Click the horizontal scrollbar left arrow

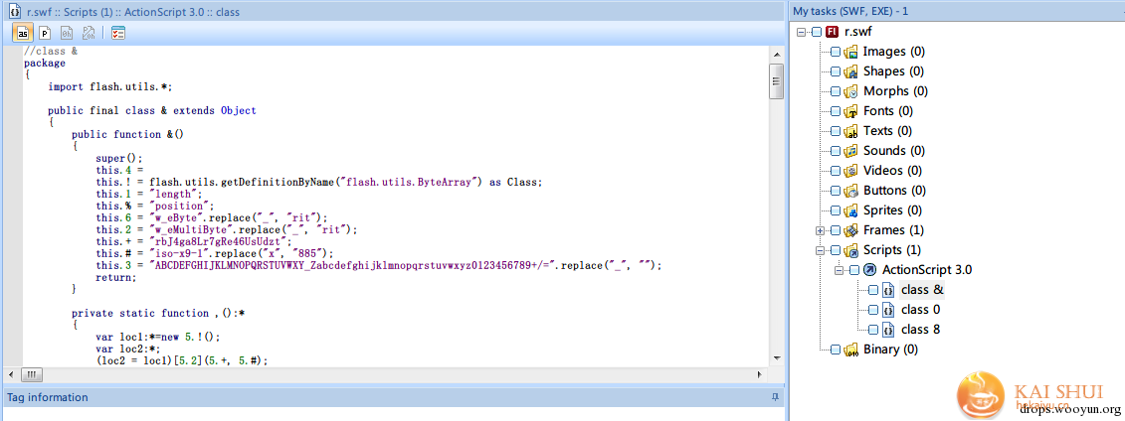(x=12, y=373)
